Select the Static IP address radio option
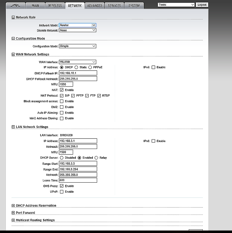 point(76,67)
